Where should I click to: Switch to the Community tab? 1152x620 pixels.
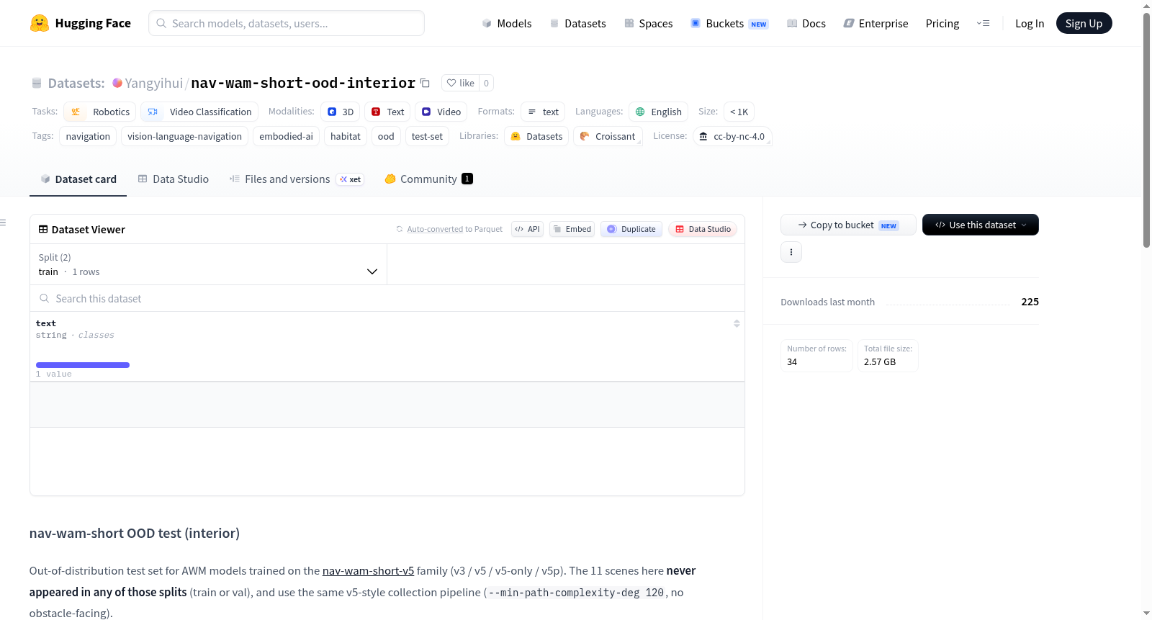click(x=428, y=179)
